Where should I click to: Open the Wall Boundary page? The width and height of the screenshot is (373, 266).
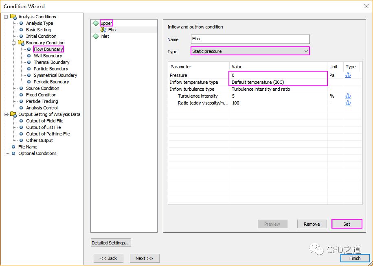pyautogui.click(x=48, y=56)
